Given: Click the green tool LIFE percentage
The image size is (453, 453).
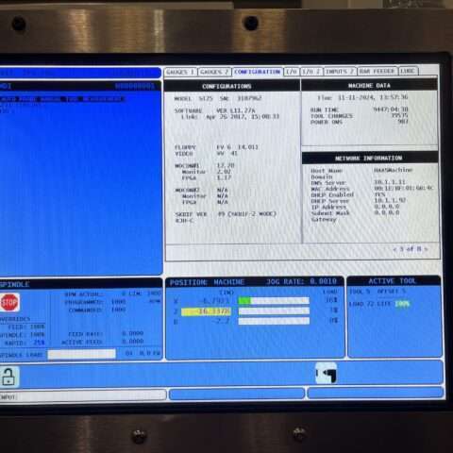Looking at the screenshot, I should (403, 304).
